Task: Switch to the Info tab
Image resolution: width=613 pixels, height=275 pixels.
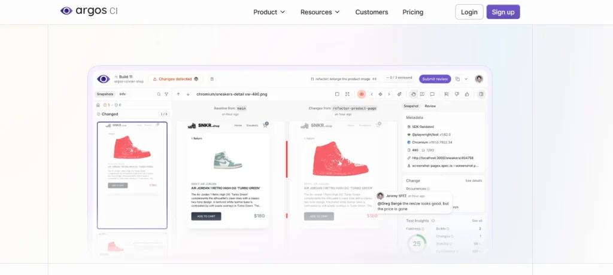Action: 122,94
